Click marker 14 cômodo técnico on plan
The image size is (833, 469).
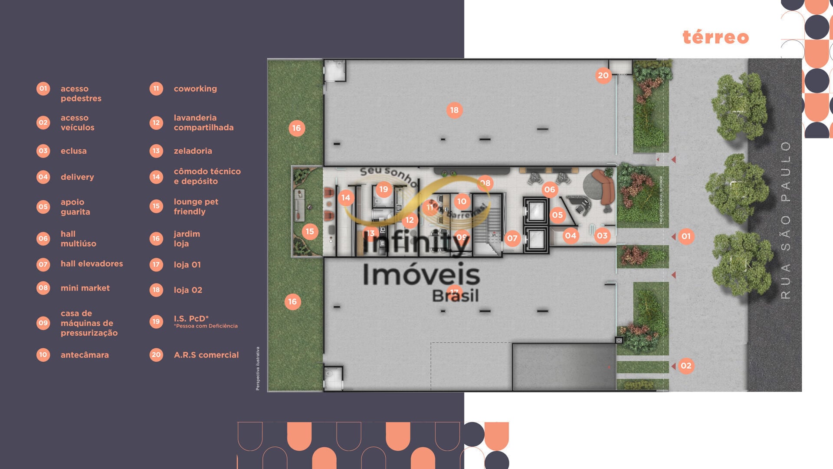[x=346, y=198]
